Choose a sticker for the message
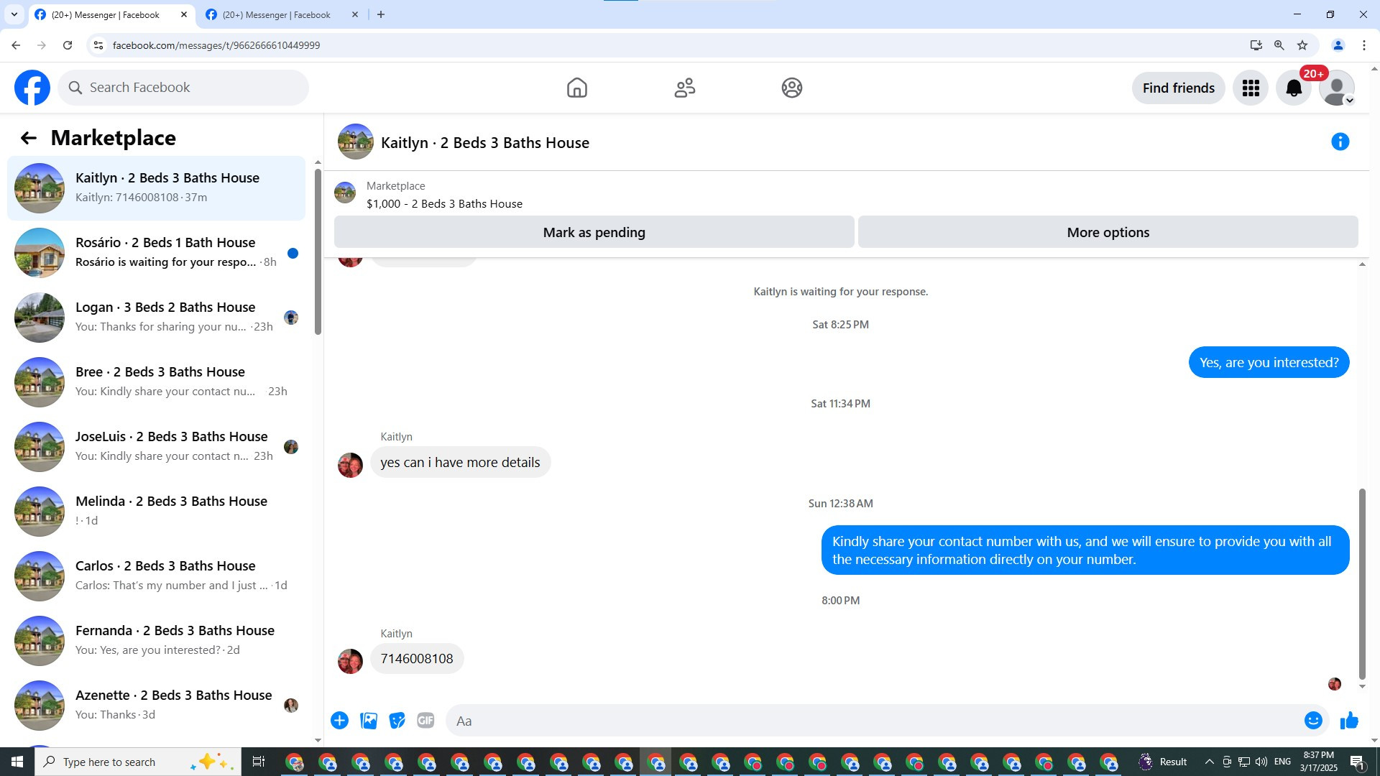The image size is (1380, 776). (x=397, y=721)
